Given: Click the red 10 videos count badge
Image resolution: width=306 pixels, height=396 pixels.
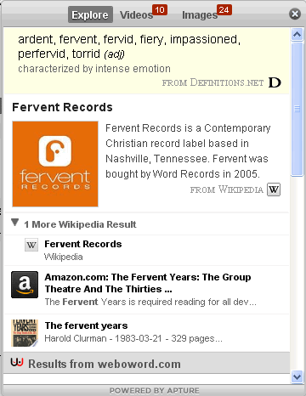Looking at the screenshot, I should coord(160,10).
